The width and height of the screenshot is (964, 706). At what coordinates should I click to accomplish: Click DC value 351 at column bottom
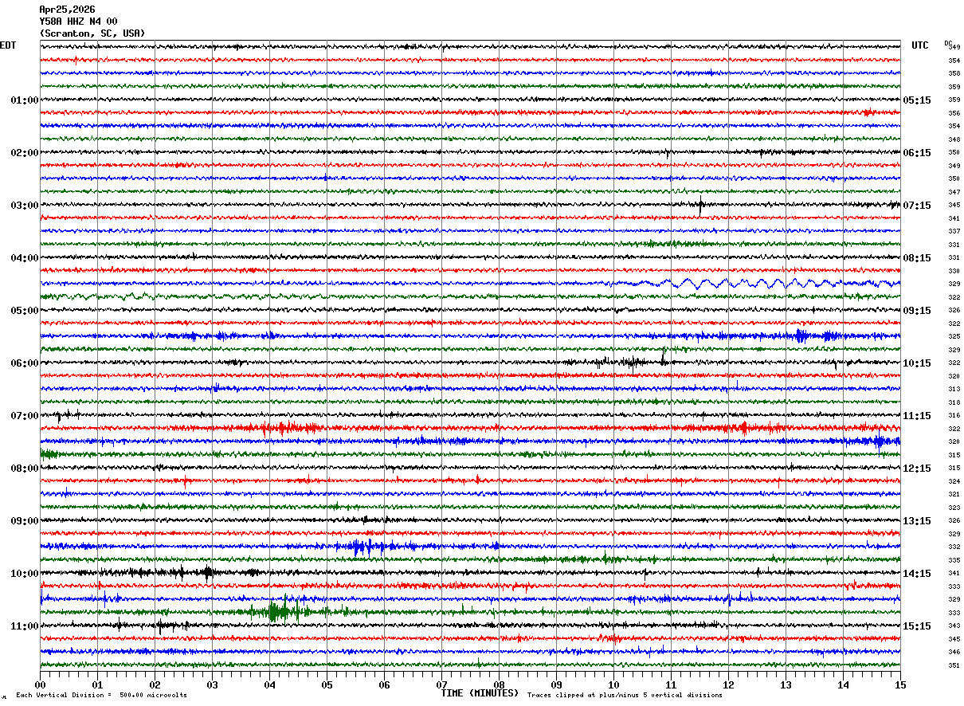coord(954,665)
